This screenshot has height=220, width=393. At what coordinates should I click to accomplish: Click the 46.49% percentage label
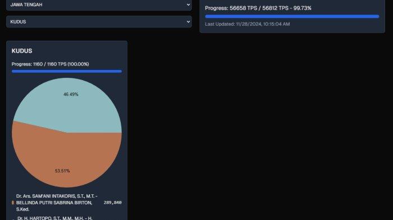tap(71, 94)
